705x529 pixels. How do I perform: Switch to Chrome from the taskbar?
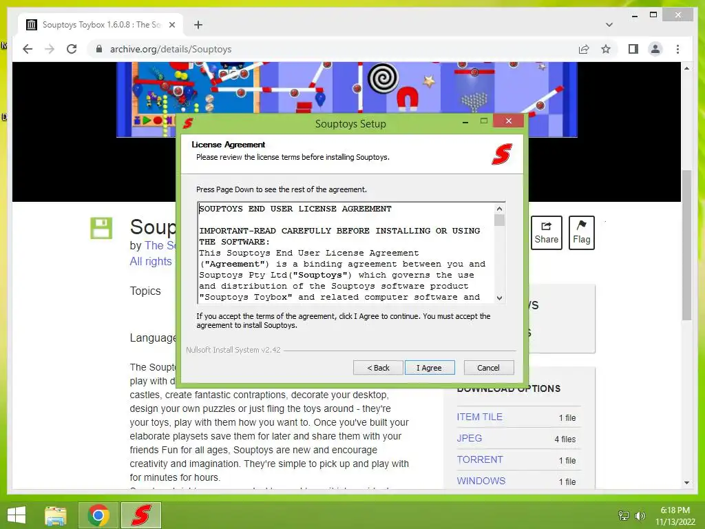pyautogui.click(x=98, y=515)
